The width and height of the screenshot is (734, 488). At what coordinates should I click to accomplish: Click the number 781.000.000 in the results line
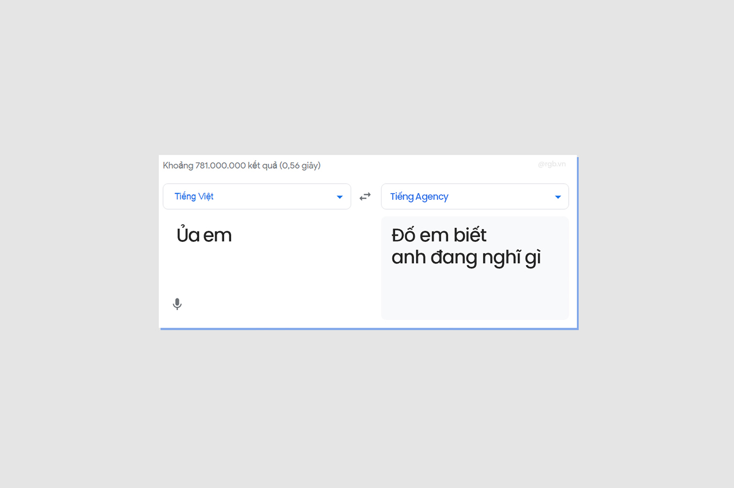(x=220, y=166)
